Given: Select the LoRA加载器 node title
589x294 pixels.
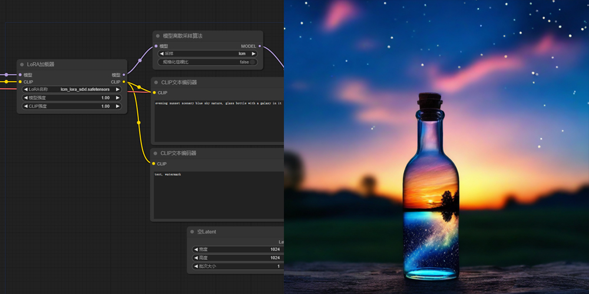Looking at the screenshot, I should point(41,65).
